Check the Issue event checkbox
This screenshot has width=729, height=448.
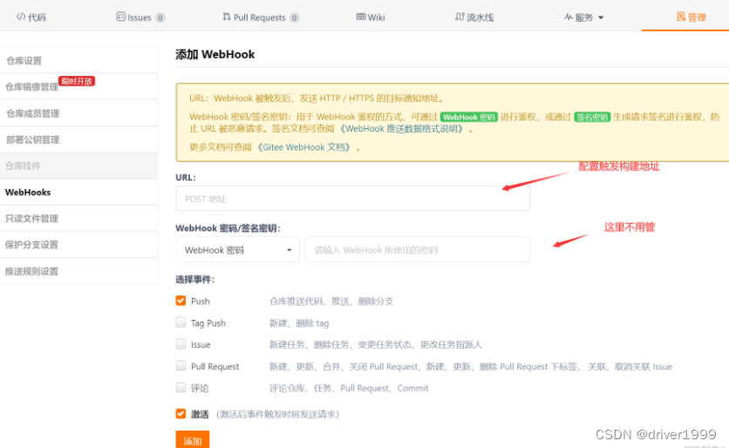181,344
